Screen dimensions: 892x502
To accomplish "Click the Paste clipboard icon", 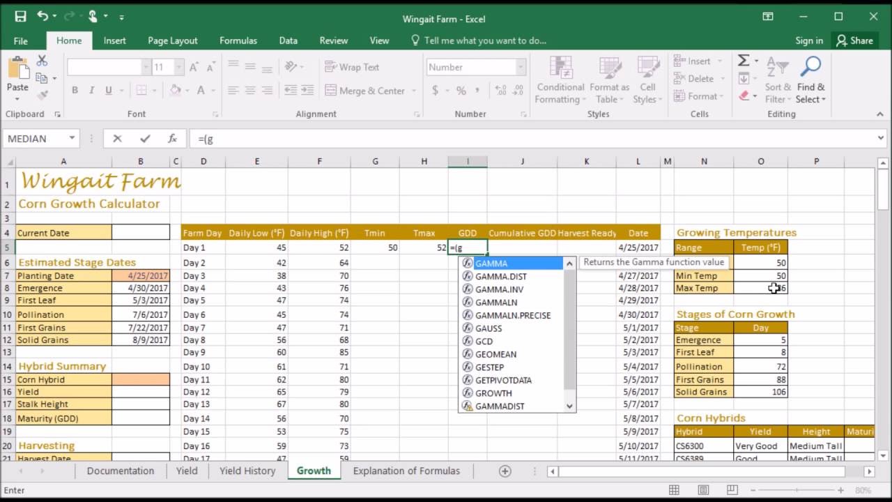I will point(17,68).
